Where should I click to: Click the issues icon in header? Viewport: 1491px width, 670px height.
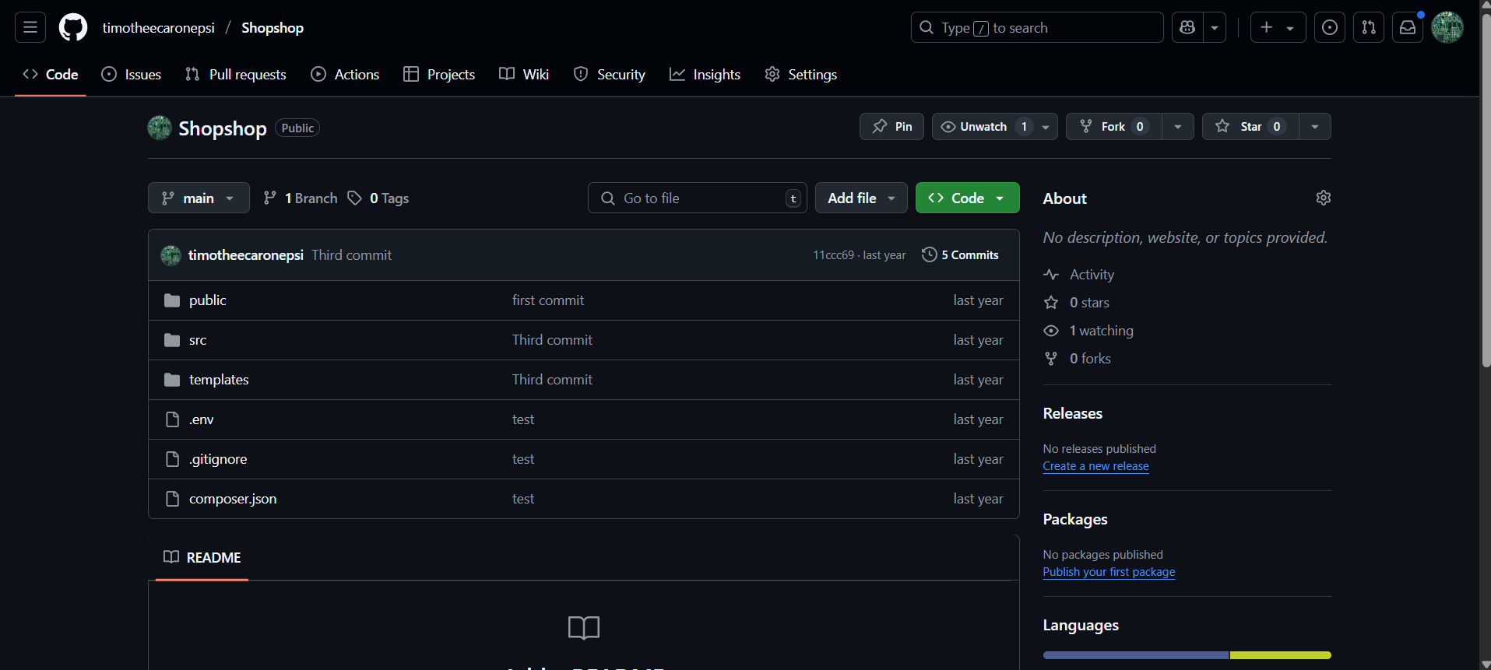[1329, 28]
